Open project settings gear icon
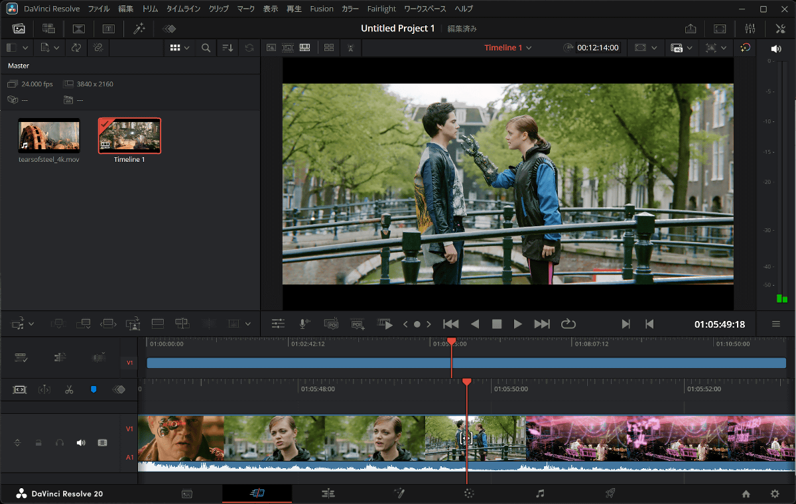This screenshot has height=504, width=796. pyautogui.click(x=774, y=493)
